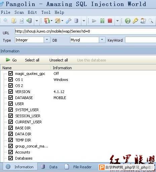
Task: Click Unselect all
Action: (x=58, y=60)
